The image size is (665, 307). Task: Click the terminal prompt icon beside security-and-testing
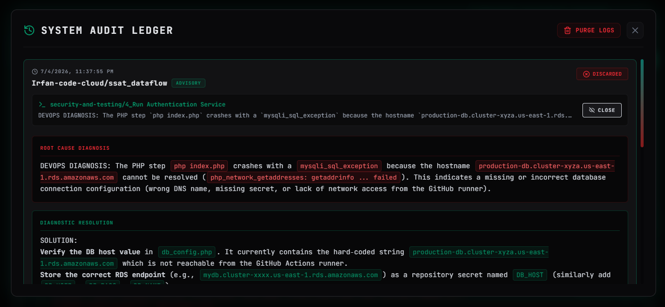(x=42, y=104)
